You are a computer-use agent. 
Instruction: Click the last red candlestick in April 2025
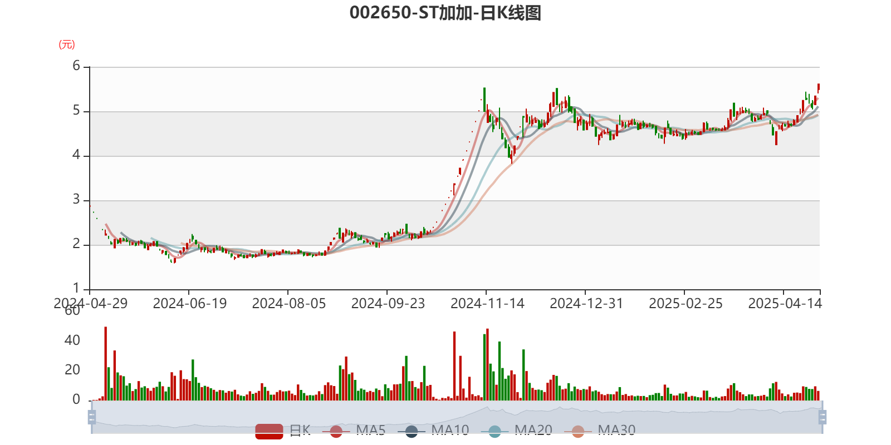coord(819,88)
